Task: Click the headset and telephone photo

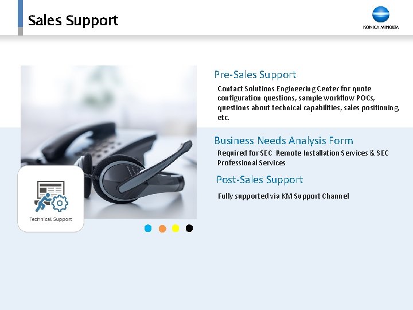Action: [108, 142]
